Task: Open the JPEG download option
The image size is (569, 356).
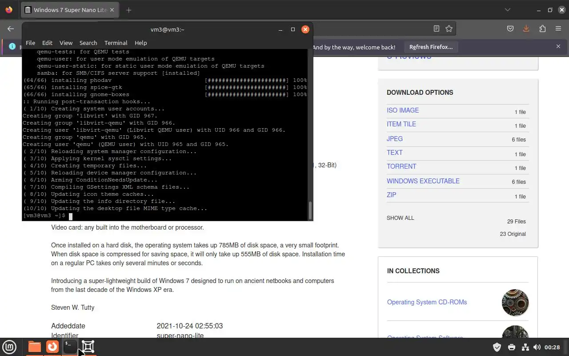Action: (x=395, y=139)
